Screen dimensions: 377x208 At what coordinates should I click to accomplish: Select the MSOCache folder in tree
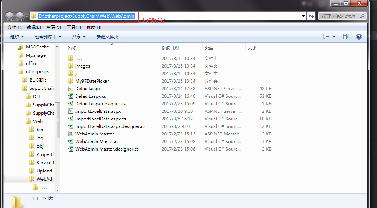[37, 47]
